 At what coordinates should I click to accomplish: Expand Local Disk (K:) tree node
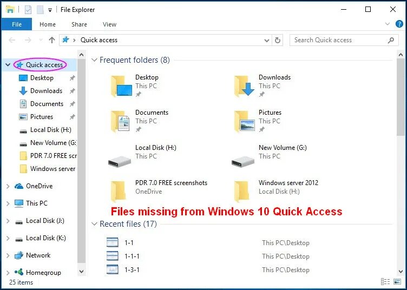coord(8,239)
